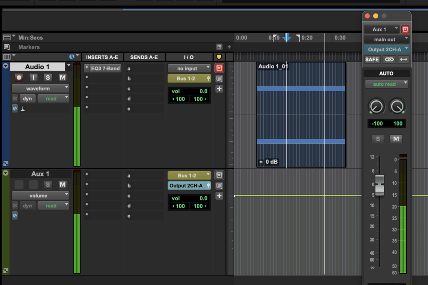
Task: Click the volume fader in the Aux 1 window
Action: coord(379,185)
